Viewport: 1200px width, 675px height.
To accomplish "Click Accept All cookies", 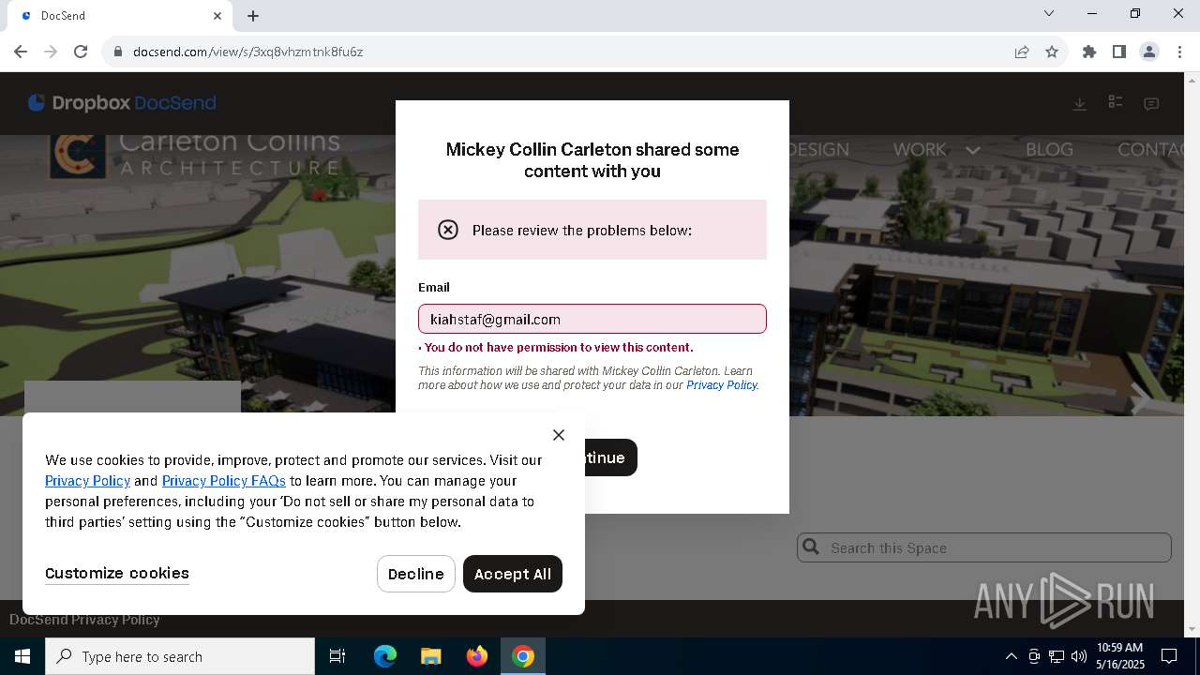I will click(x=513, y=574).
